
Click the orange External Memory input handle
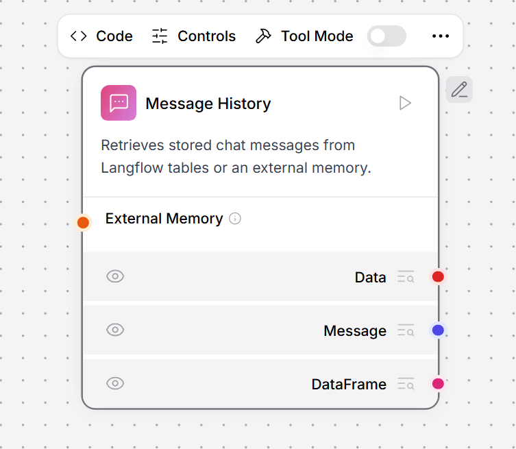pyautogui.click(x=83, y=223)
